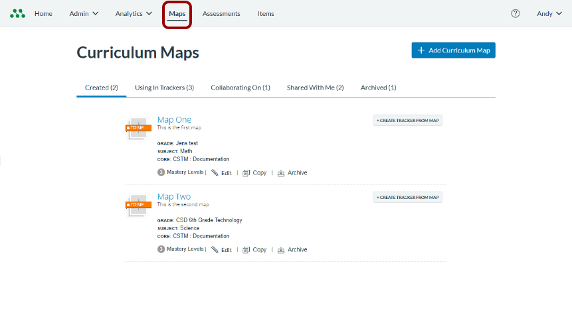The height and width of the screenshot is (321, 572).
Task: Open the Assessments navigation item
Action: tap(221, 13)
